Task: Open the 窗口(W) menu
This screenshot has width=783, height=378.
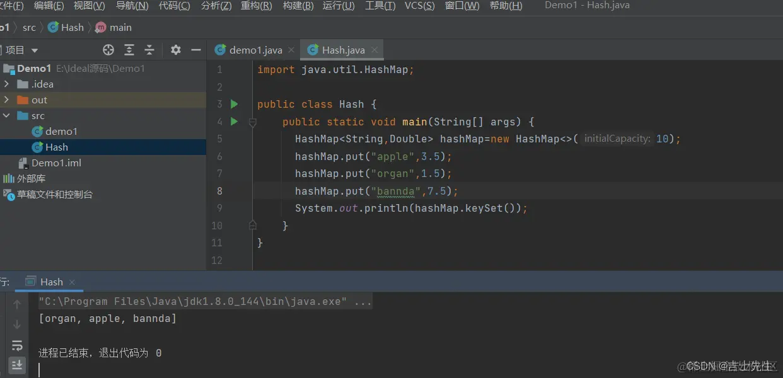Action: pyautogui.click(x=462, y=6)
